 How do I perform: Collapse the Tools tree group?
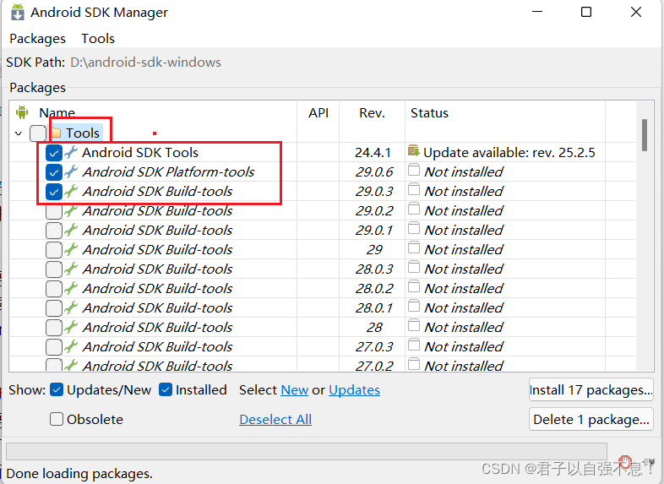19,133
